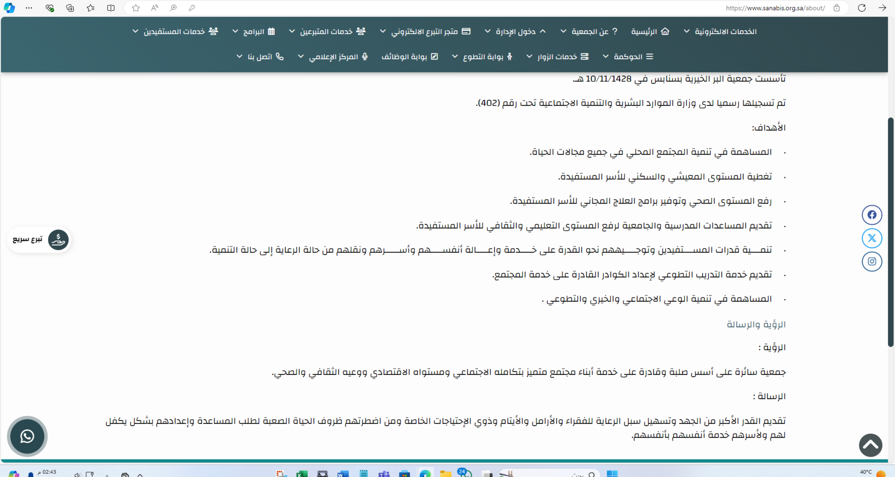Expand the الخدمات الالكترونية dropdown
This screenshot has height=477, width=895.
click(x=720, y=31)
